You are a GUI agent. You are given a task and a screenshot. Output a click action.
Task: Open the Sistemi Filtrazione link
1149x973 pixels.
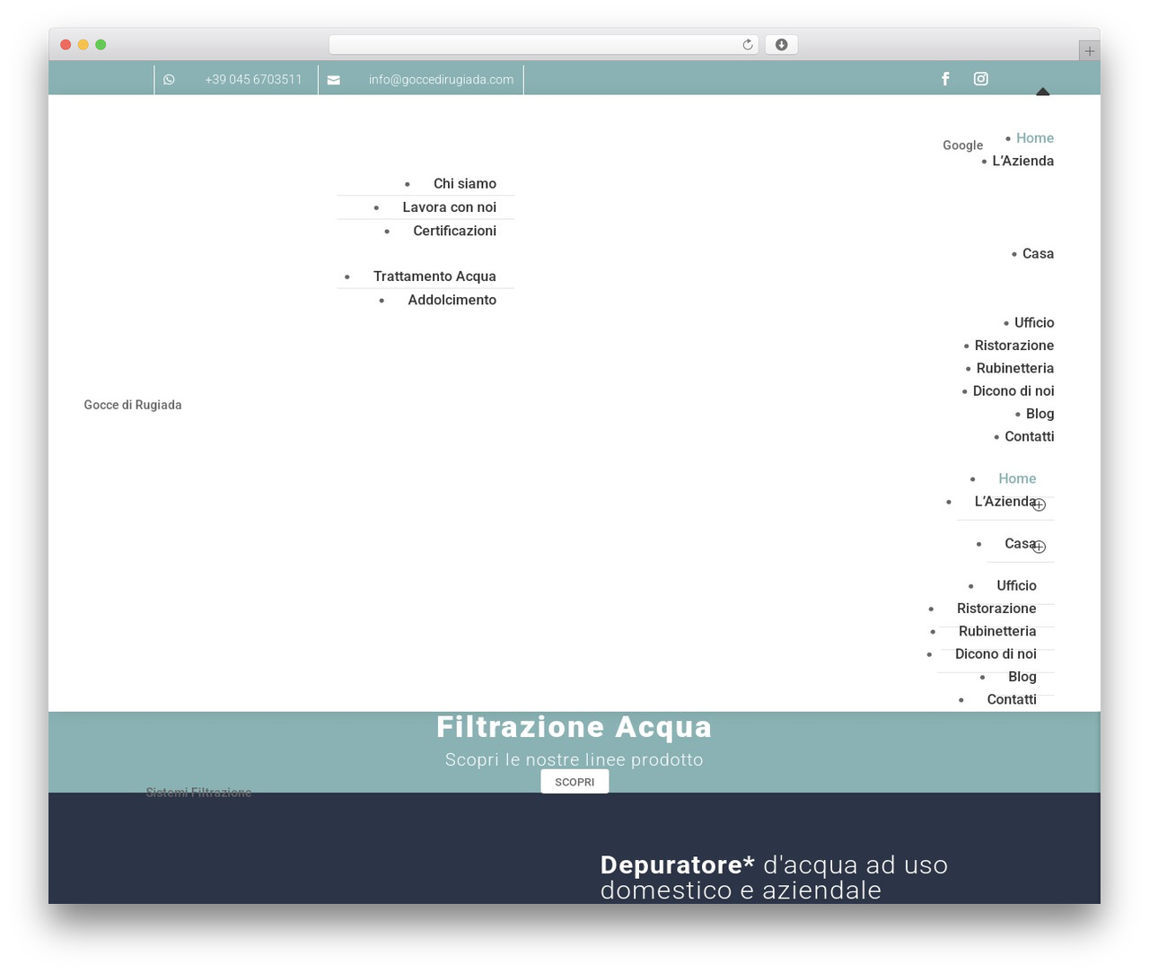point(198,792)
